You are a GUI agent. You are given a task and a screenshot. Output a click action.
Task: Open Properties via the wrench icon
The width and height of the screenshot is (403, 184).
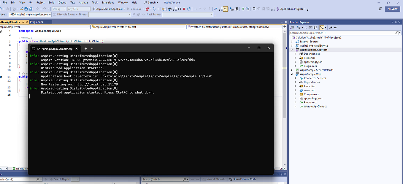(x=331, y=27)
